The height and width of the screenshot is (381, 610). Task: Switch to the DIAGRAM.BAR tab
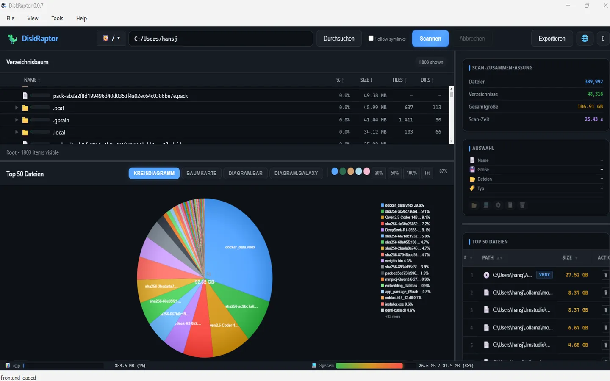[x=245, y=173]
